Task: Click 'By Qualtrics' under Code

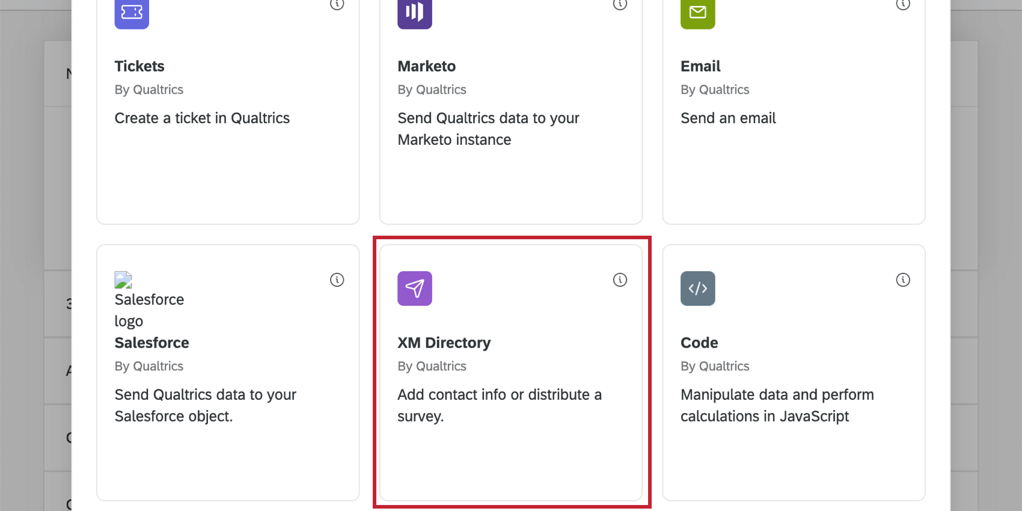Action: coord(715,366)
